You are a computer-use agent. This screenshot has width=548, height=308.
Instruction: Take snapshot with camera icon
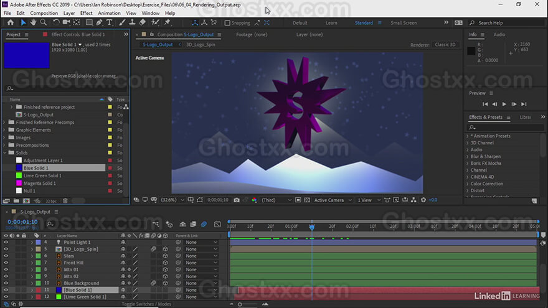(237, 200)
